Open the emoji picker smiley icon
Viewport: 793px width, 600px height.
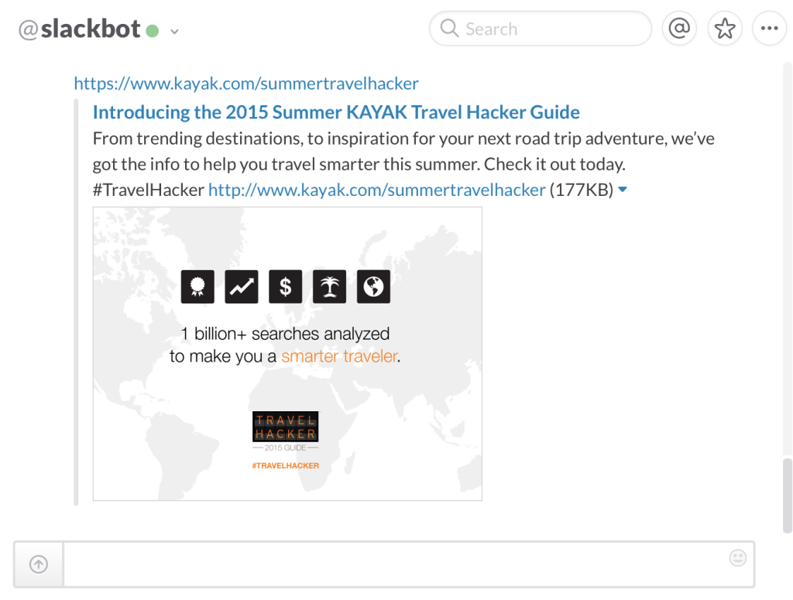738,557
